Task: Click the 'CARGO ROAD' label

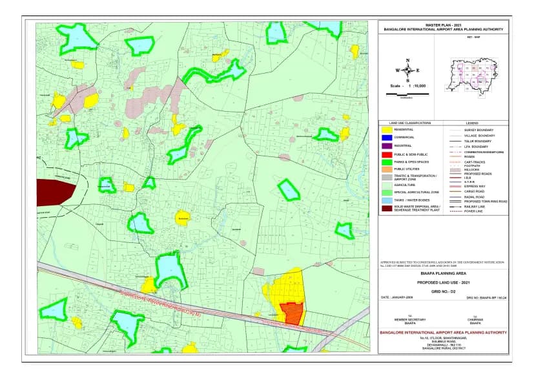Action: point(474,191)
